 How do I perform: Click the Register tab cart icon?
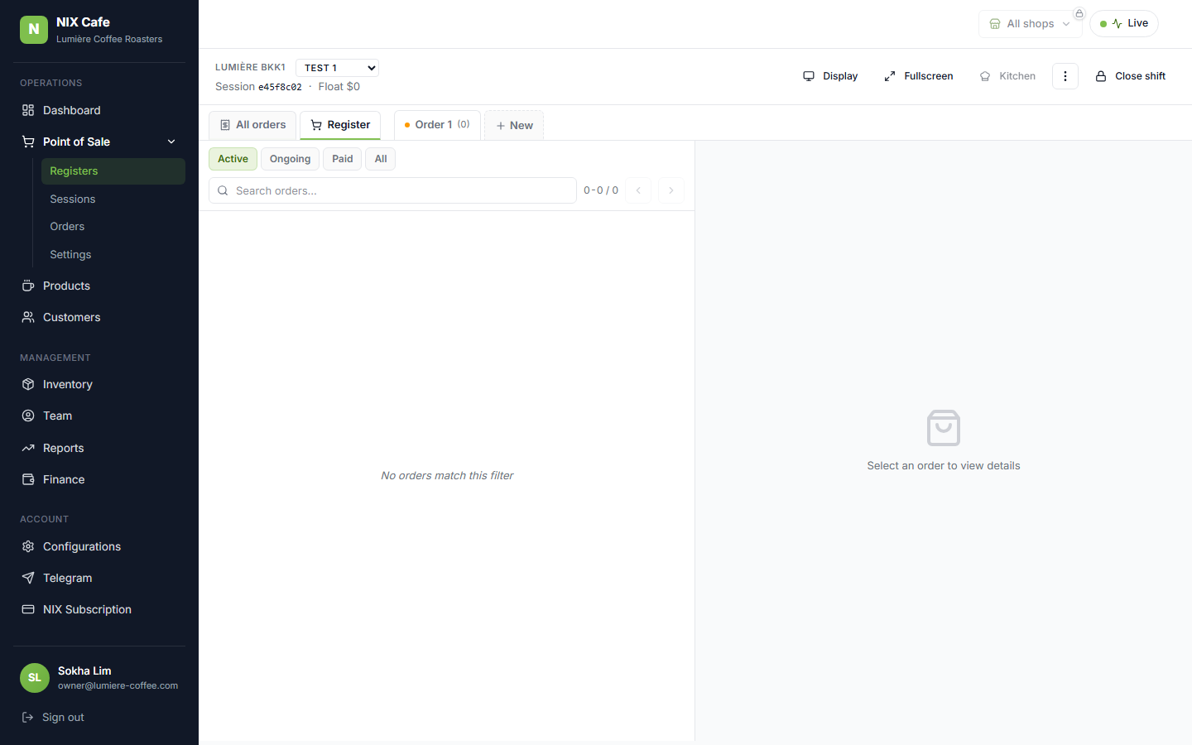click(316, 125)
